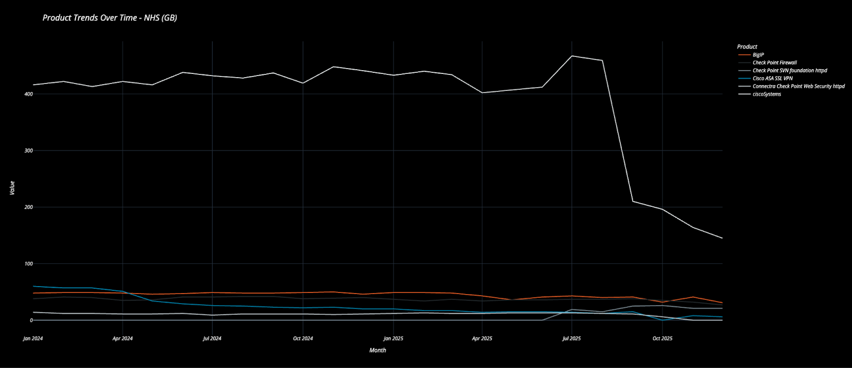The width and height of the screenshot is (852, 368).
Task: Click the 400 y-axis tick label
Action: (x=28, y=94)
